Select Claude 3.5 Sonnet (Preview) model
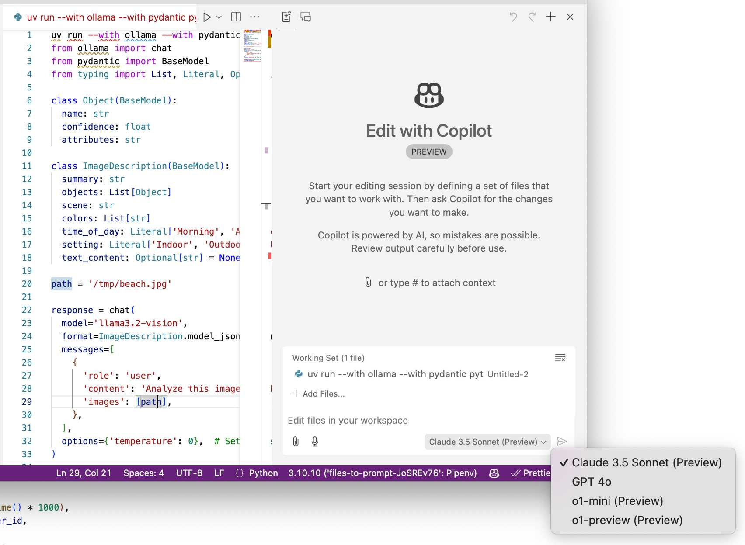745x545 pixels. coord(643,462)
